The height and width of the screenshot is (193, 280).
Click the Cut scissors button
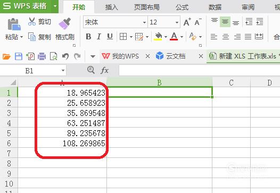pos(39,22)
